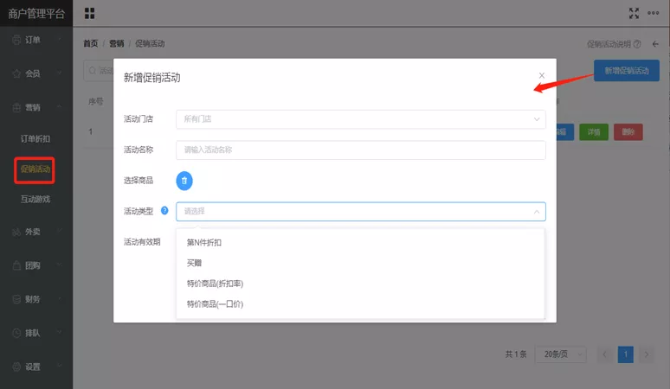
Task: Go to the next page arrow
Action: [647, 354]
